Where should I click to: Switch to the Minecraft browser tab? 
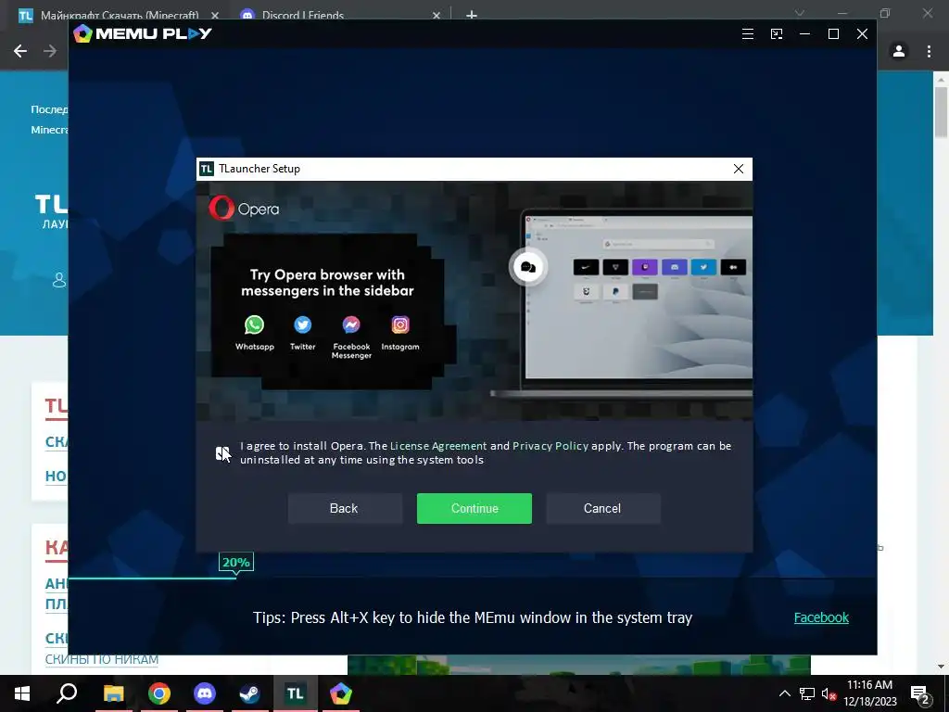(x=119, y=15)
